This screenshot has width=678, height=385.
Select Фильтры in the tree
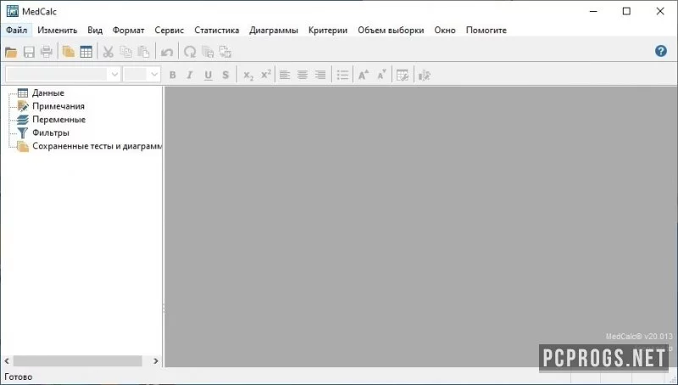[x=51, y=133]
